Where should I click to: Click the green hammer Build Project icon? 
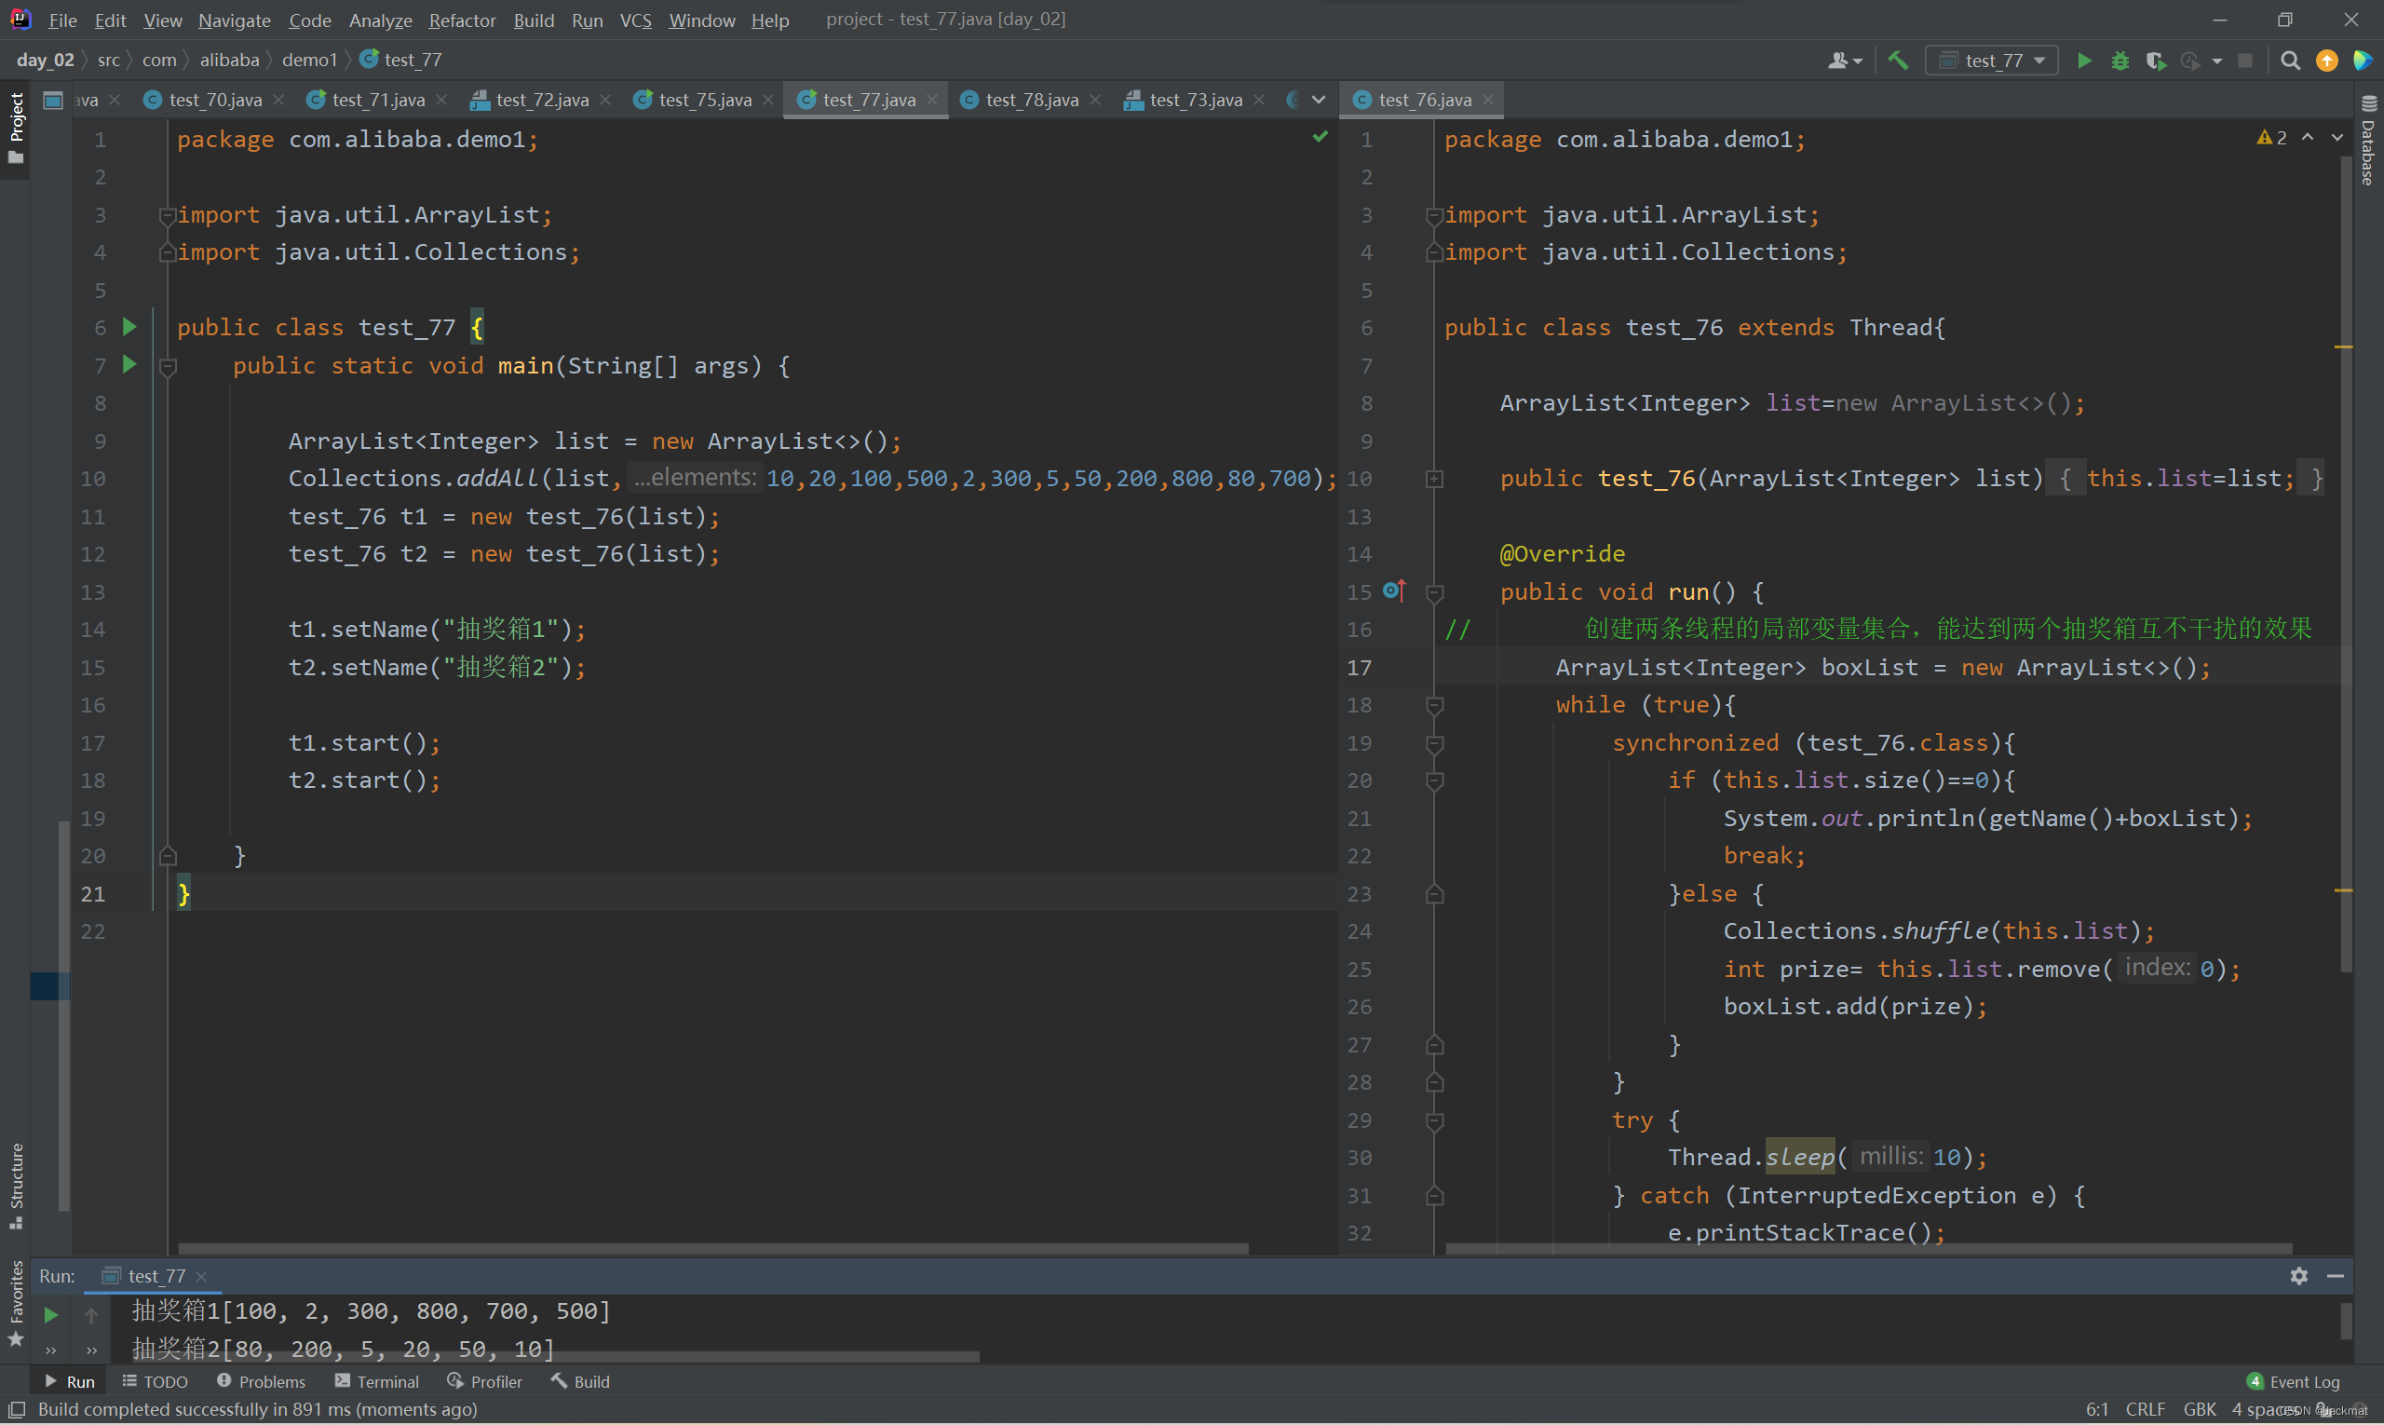tap(1897, 60)
